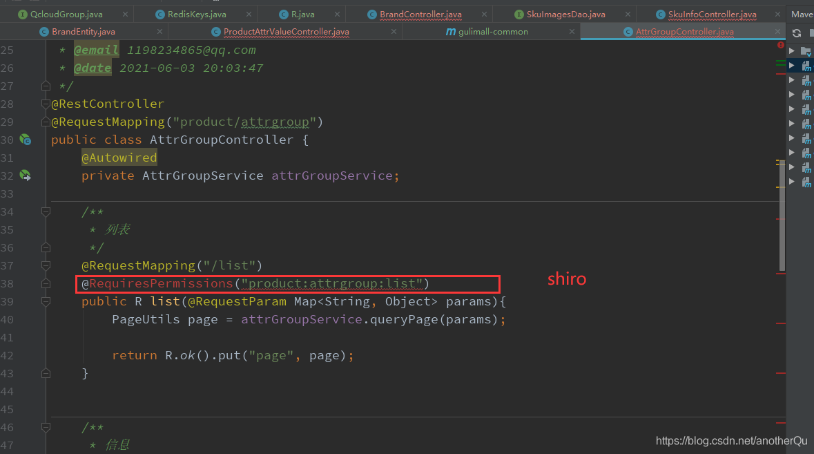Close the SkuImagesDao.java tab
The image size is (814, 454).
[628, 15]
